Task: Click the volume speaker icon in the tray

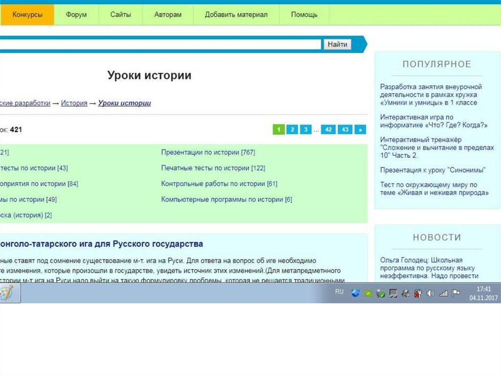Action: (x=431, y=293)
